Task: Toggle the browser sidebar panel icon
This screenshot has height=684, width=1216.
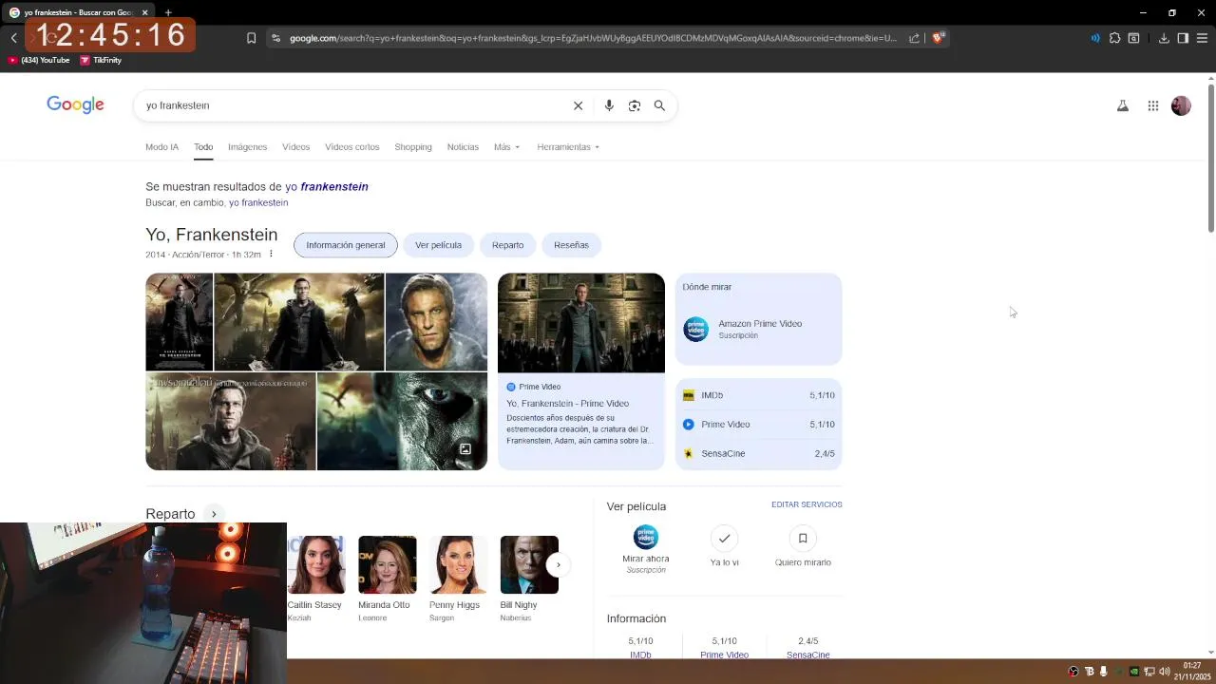Action: [x=1183, y=38]
